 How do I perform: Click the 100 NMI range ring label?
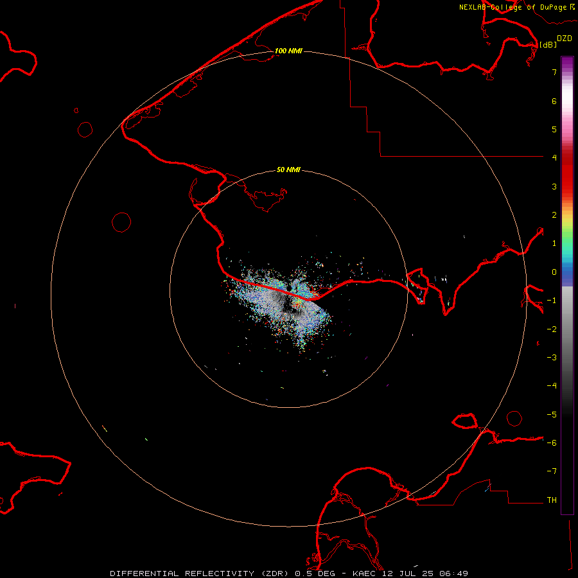(288, 51)
